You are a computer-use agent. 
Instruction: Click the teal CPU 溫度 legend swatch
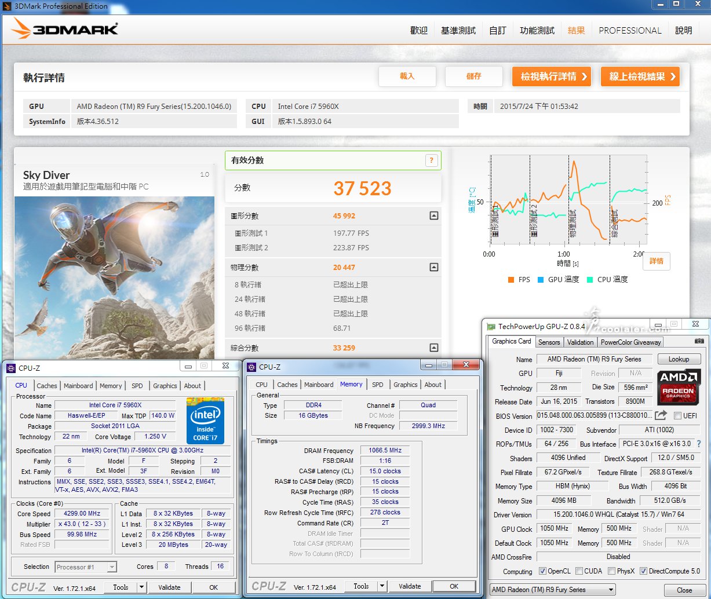click(x=590, y=280)
